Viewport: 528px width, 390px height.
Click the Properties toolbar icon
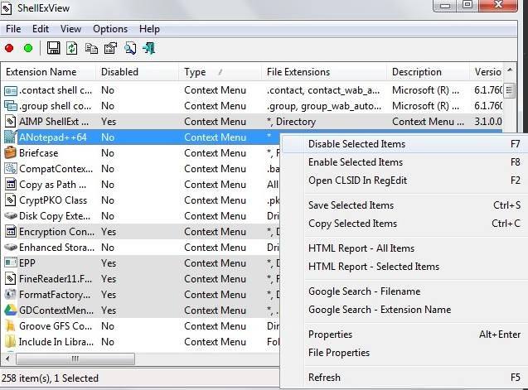click(111, 49)
